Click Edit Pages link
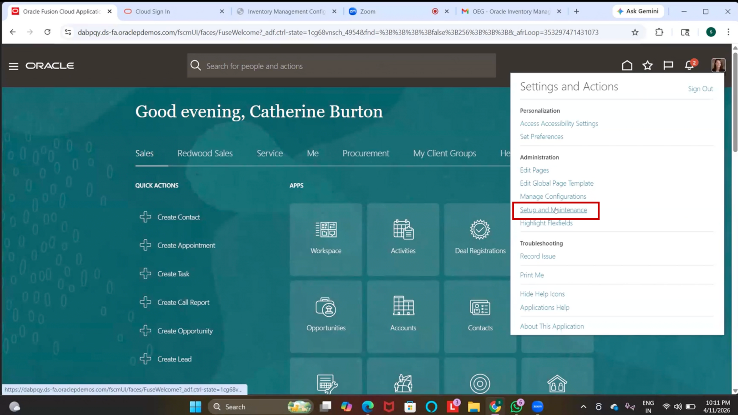This screenshot has height=415, width=738. (x=534, y=170)
